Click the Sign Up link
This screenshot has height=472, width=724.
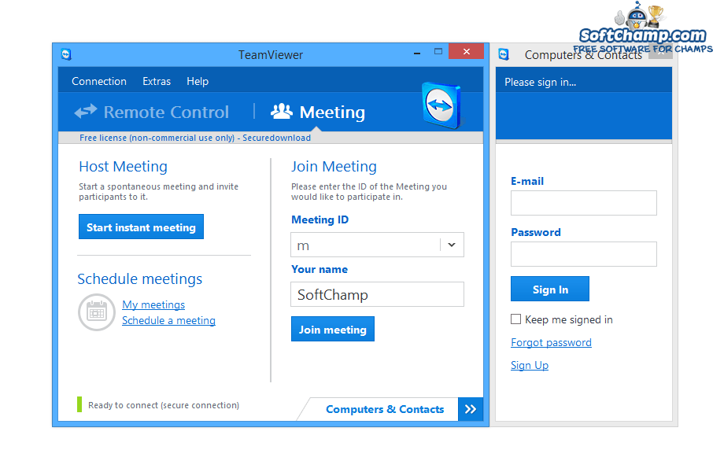click(x=530, y=365)
